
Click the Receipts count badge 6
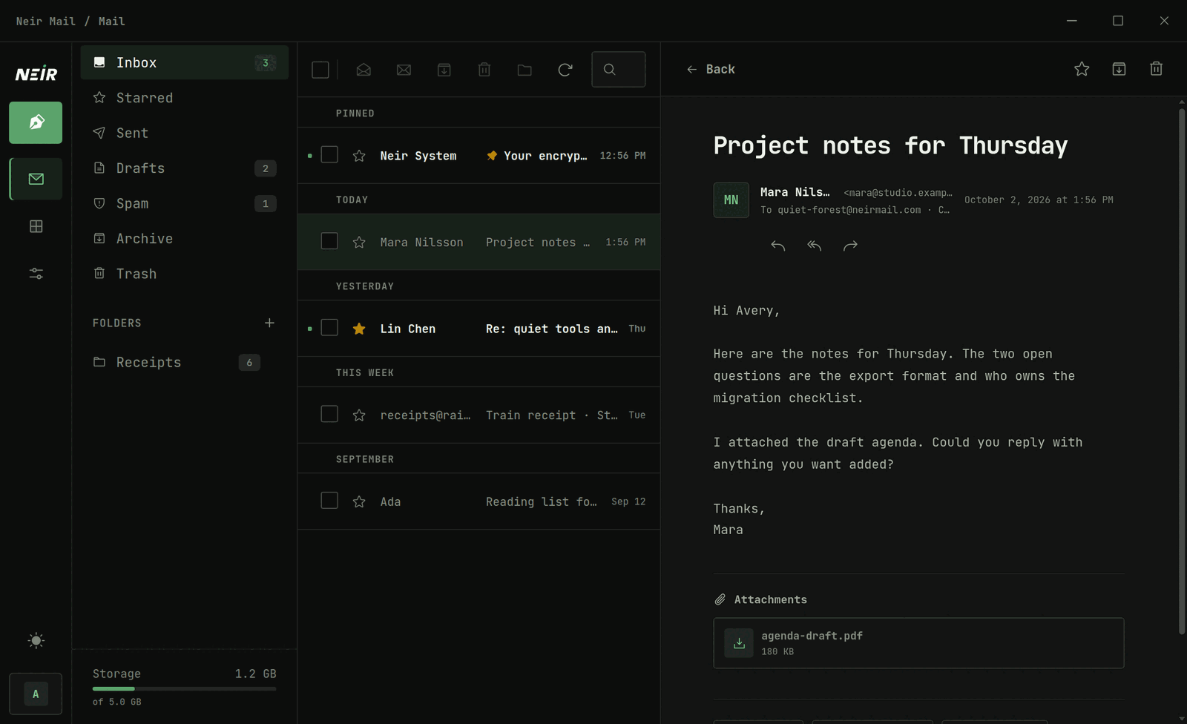249,363
